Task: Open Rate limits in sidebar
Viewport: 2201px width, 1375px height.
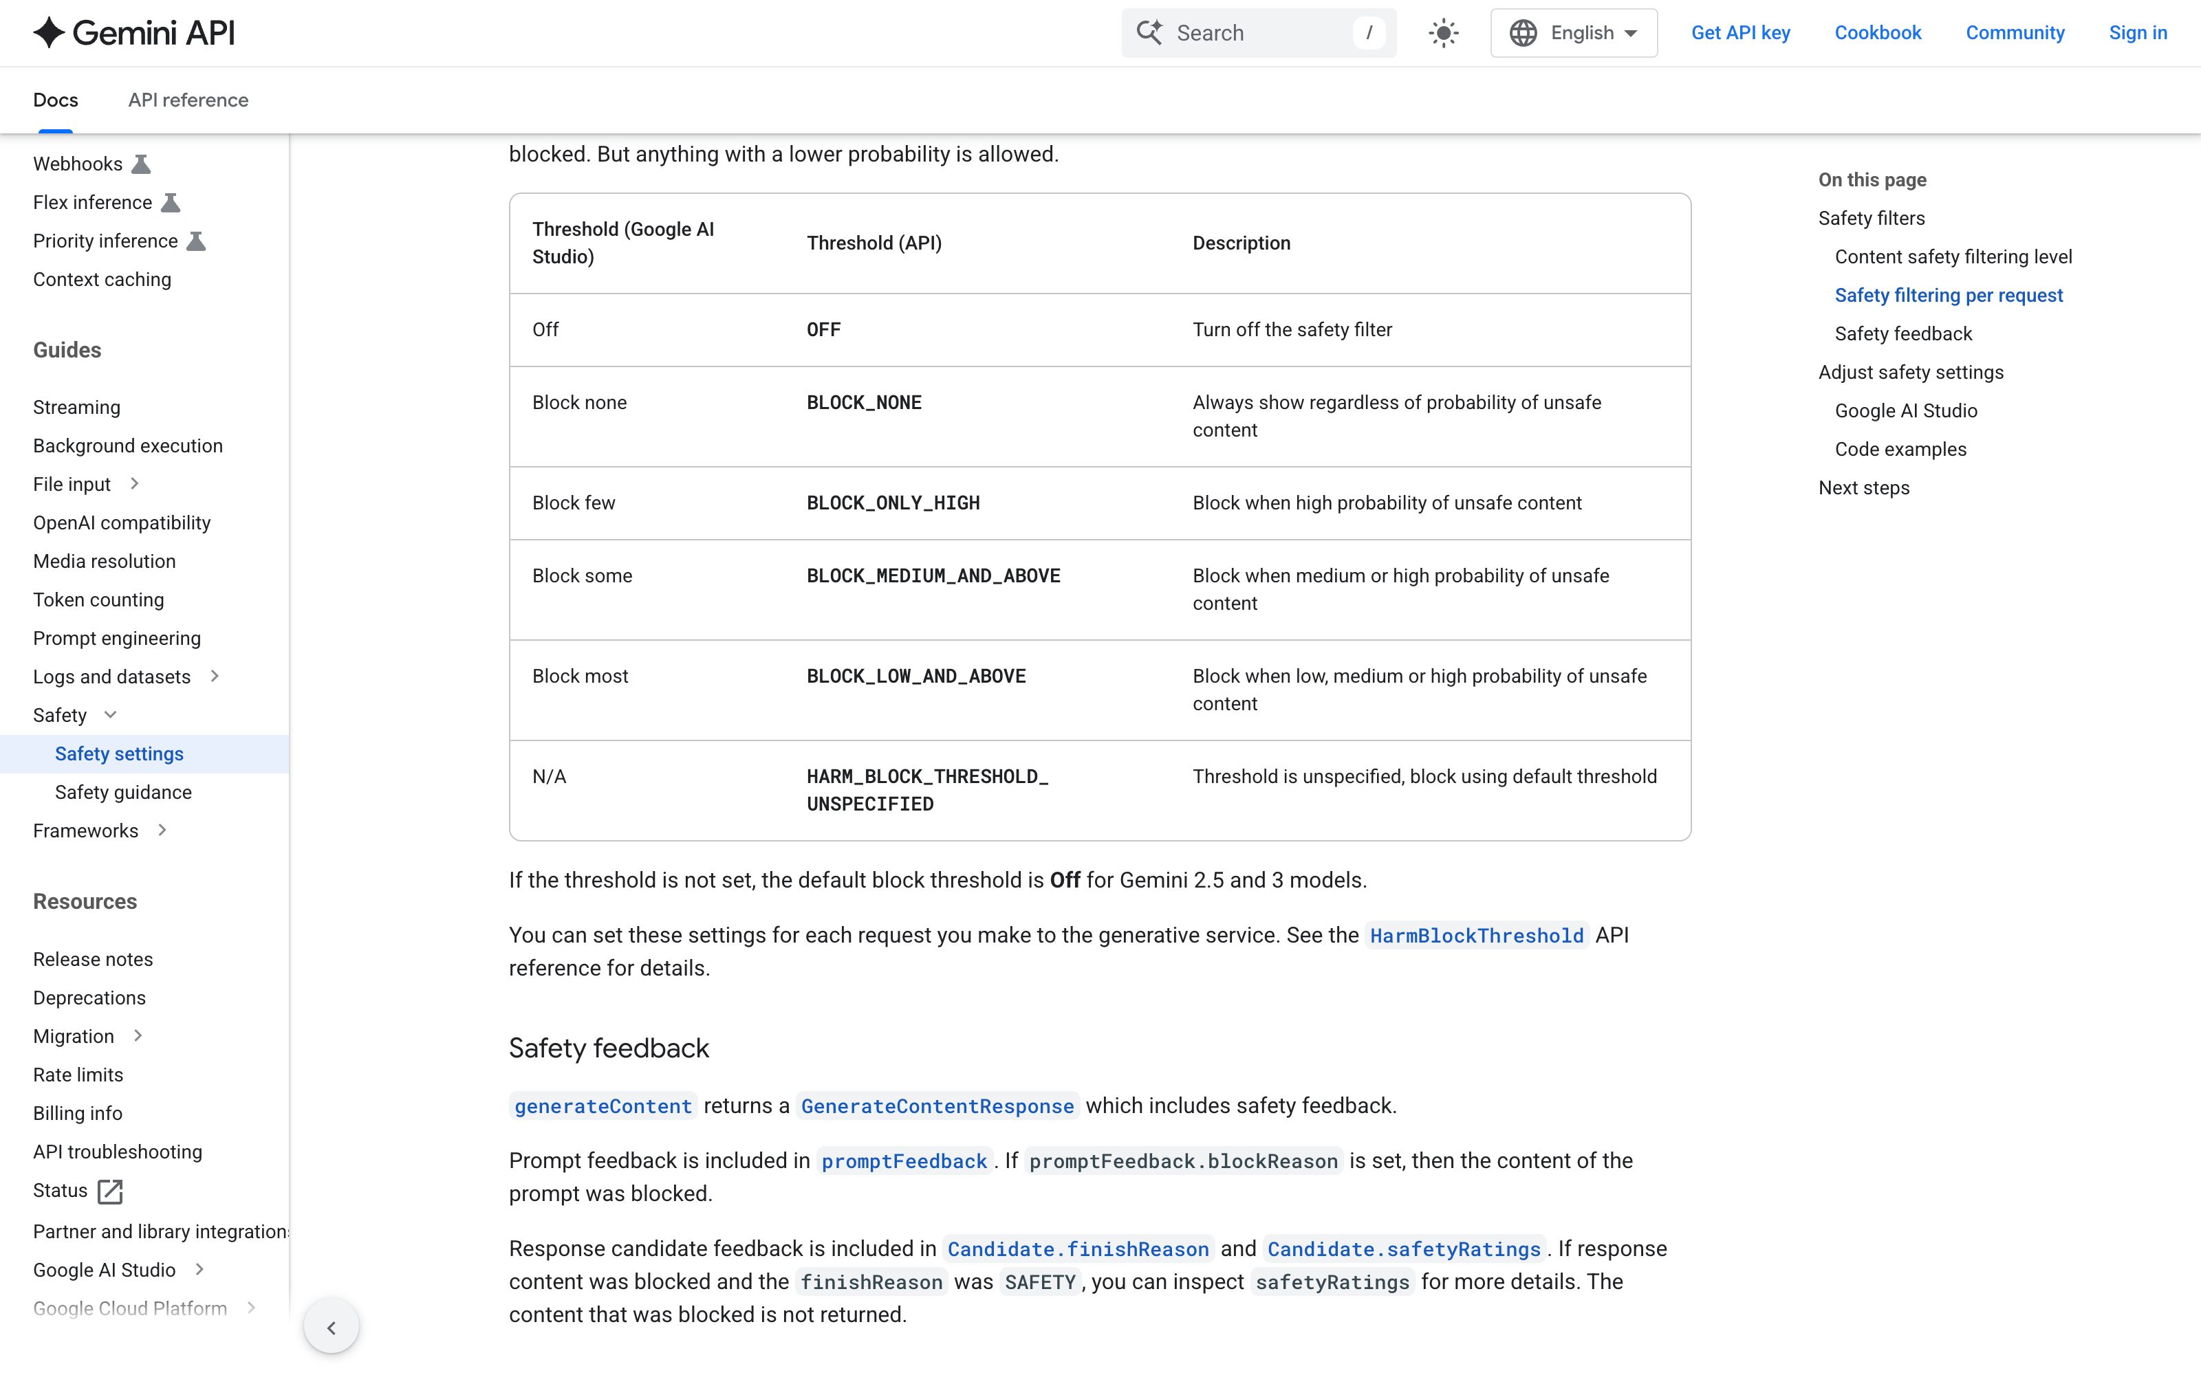Action: tap(78, 1075)
